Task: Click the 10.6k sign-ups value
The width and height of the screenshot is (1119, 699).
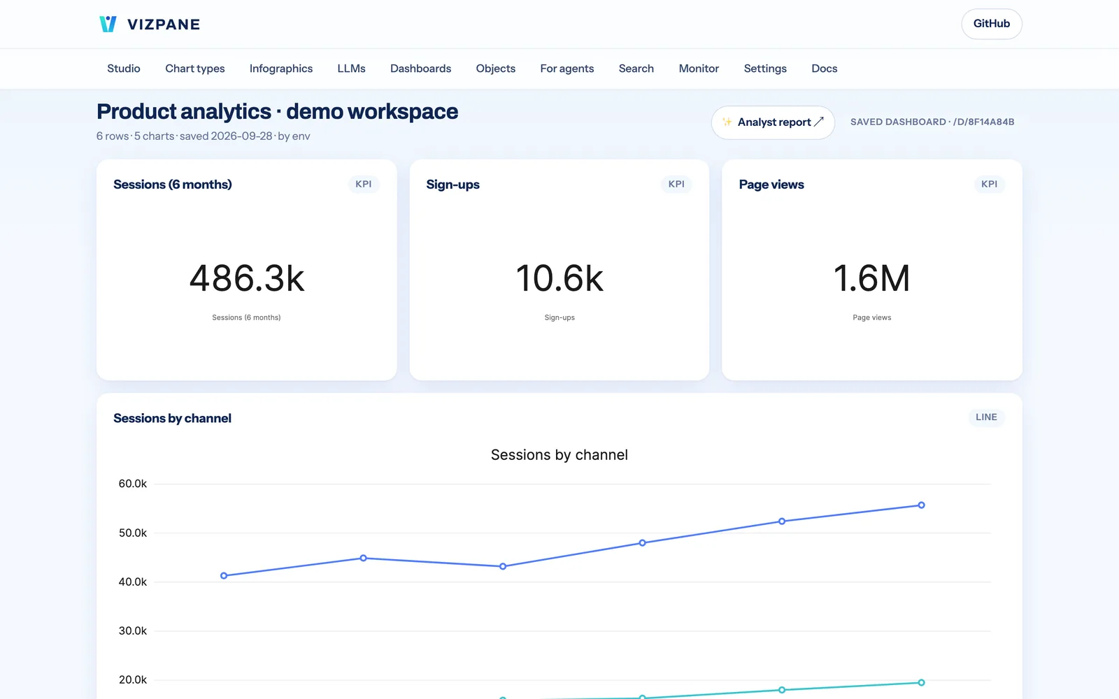Action: coord(559,278)
